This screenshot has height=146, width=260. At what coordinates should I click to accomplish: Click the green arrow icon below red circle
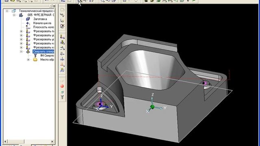point(62,92)
